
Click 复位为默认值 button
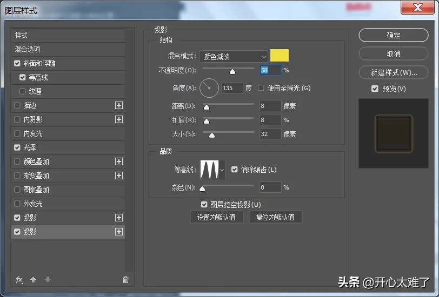275,217
